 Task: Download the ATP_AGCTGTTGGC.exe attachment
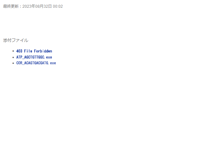pyautogui.click(x=34, y=57)
